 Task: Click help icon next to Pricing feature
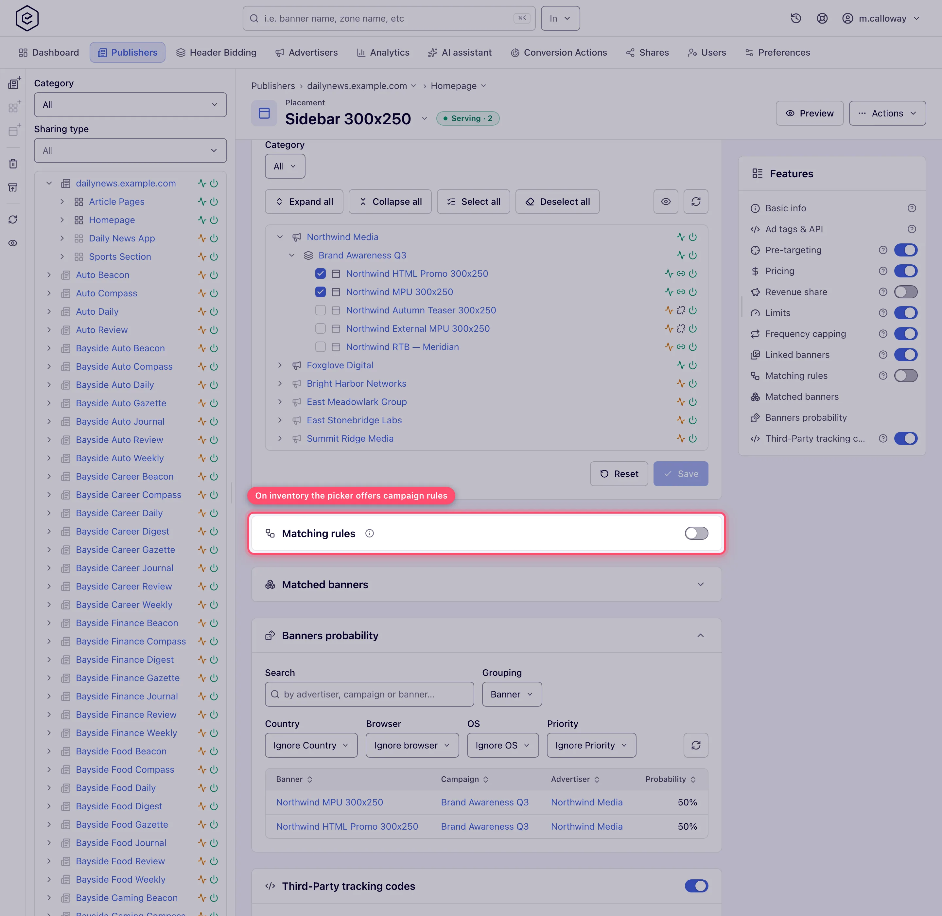coord(883,271)
